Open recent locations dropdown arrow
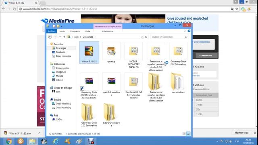Image resolution: width=258 pixels, height=145 pixels. (60, 37)
